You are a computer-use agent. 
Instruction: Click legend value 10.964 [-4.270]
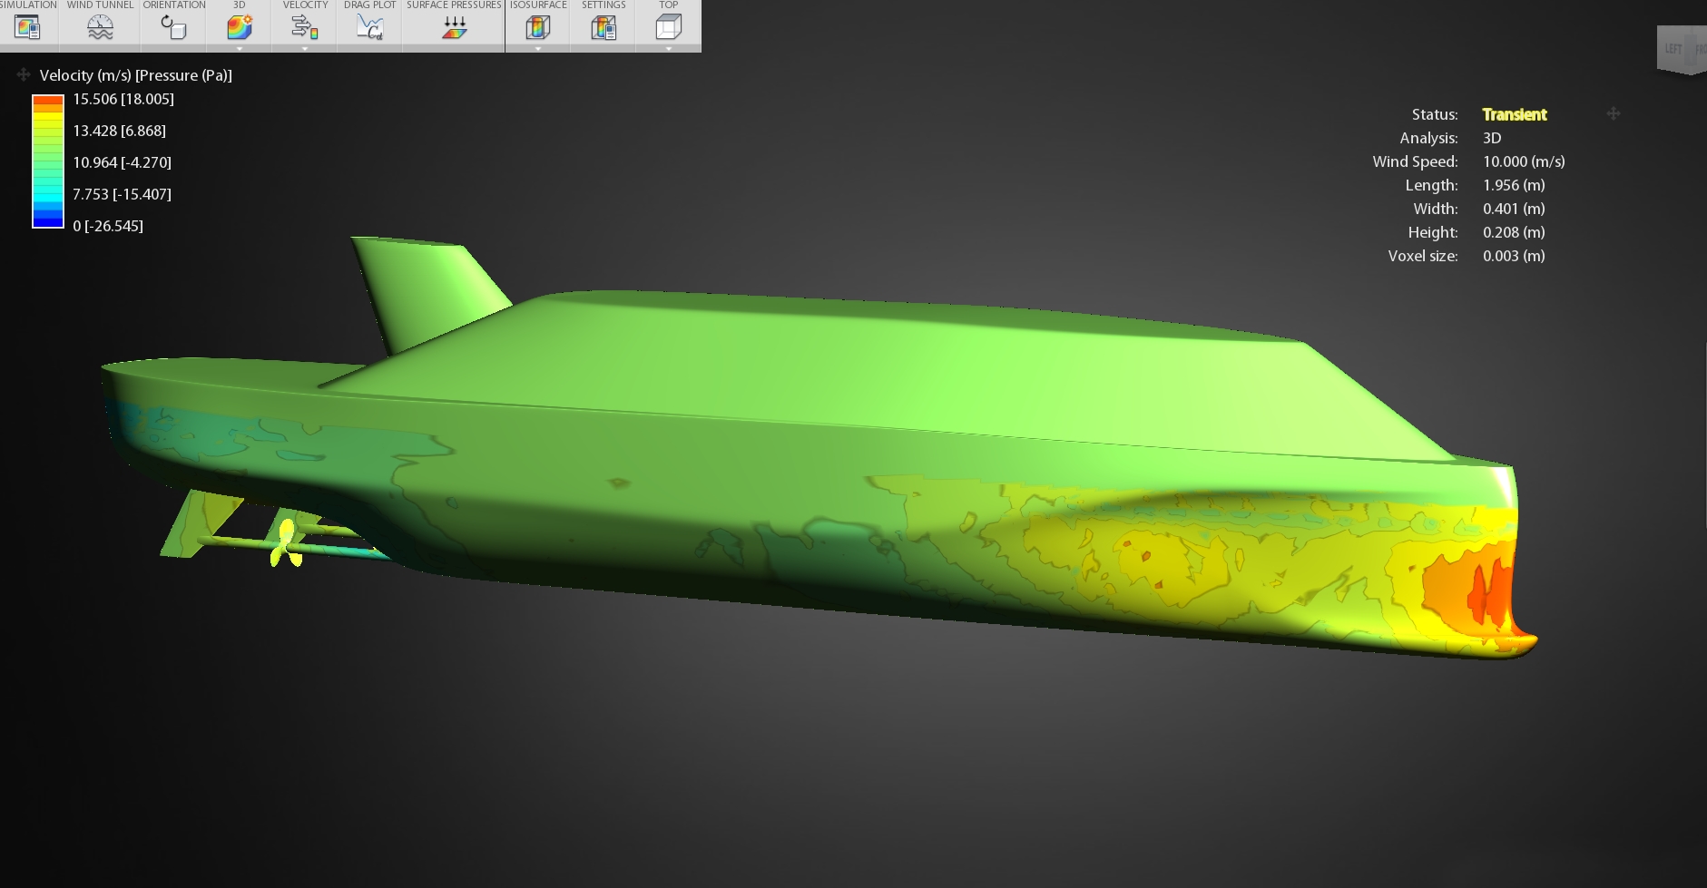(x=122, y=162)
